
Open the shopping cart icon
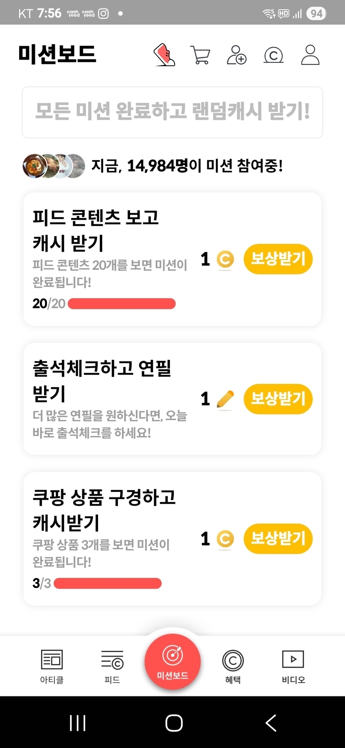[x=200, y=55]
